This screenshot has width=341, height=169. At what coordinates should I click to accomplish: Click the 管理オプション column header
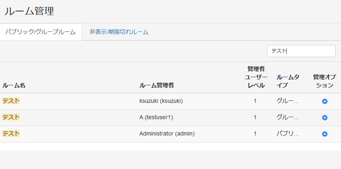[x=323, y=81]
